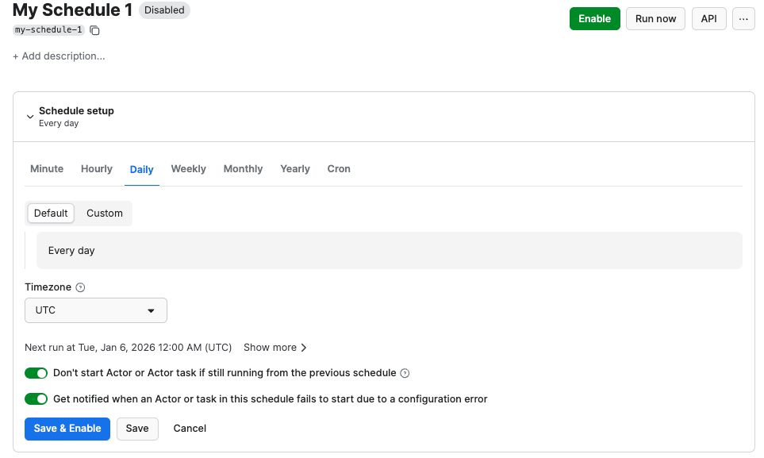Toggle off don't start Actor if still running
The width and height of the screenshot is (764, 458).
tap(36, 373)
